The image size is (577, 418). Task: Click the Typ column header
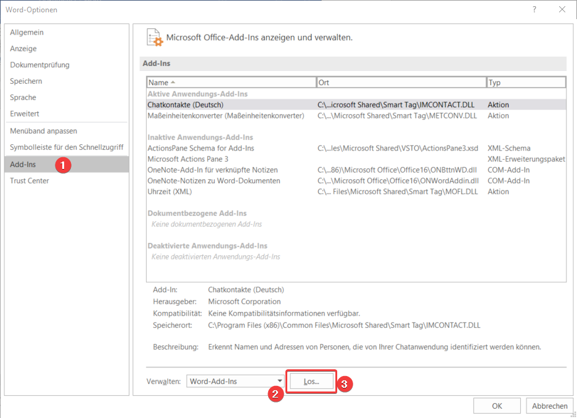tap(525, 82)
